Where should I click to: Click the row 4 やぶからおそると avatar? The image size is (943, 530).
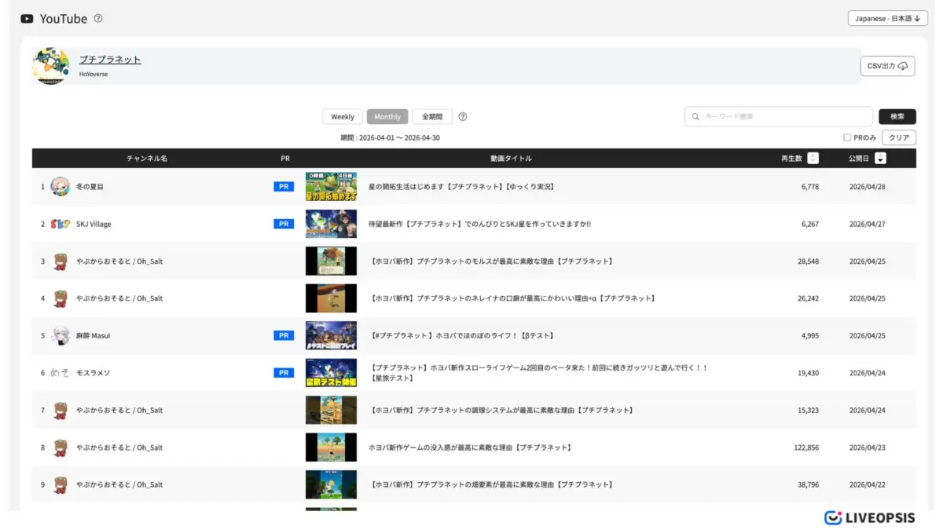click(61, 298)
